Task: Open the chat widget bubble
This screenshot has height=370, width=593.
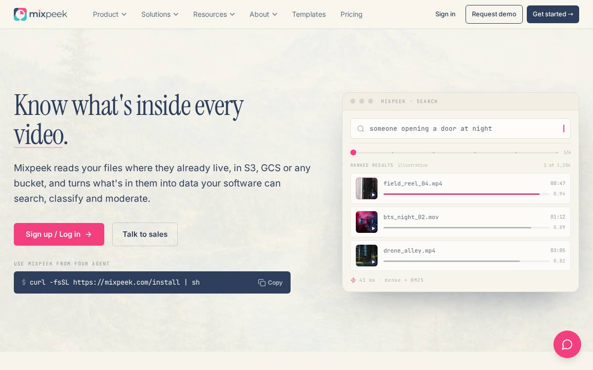Action: click(x=567, y=344)
